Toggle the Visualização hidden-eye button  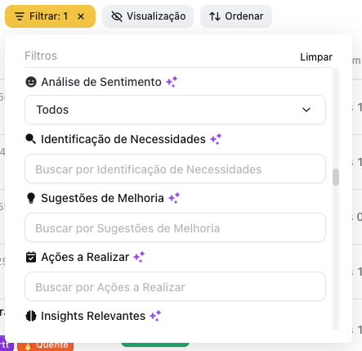pyautogui.click(x=148, y=16)
